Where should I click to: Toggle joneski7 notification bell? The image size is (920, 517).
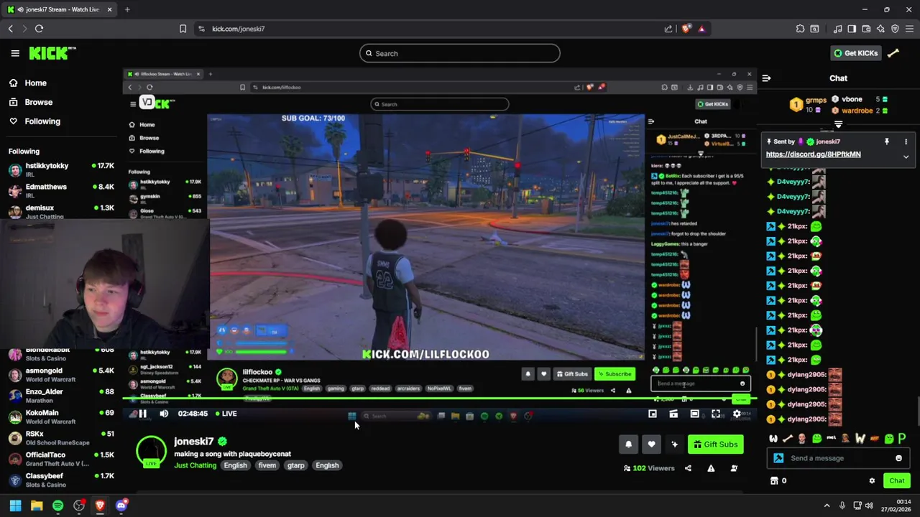coord(628,444)
